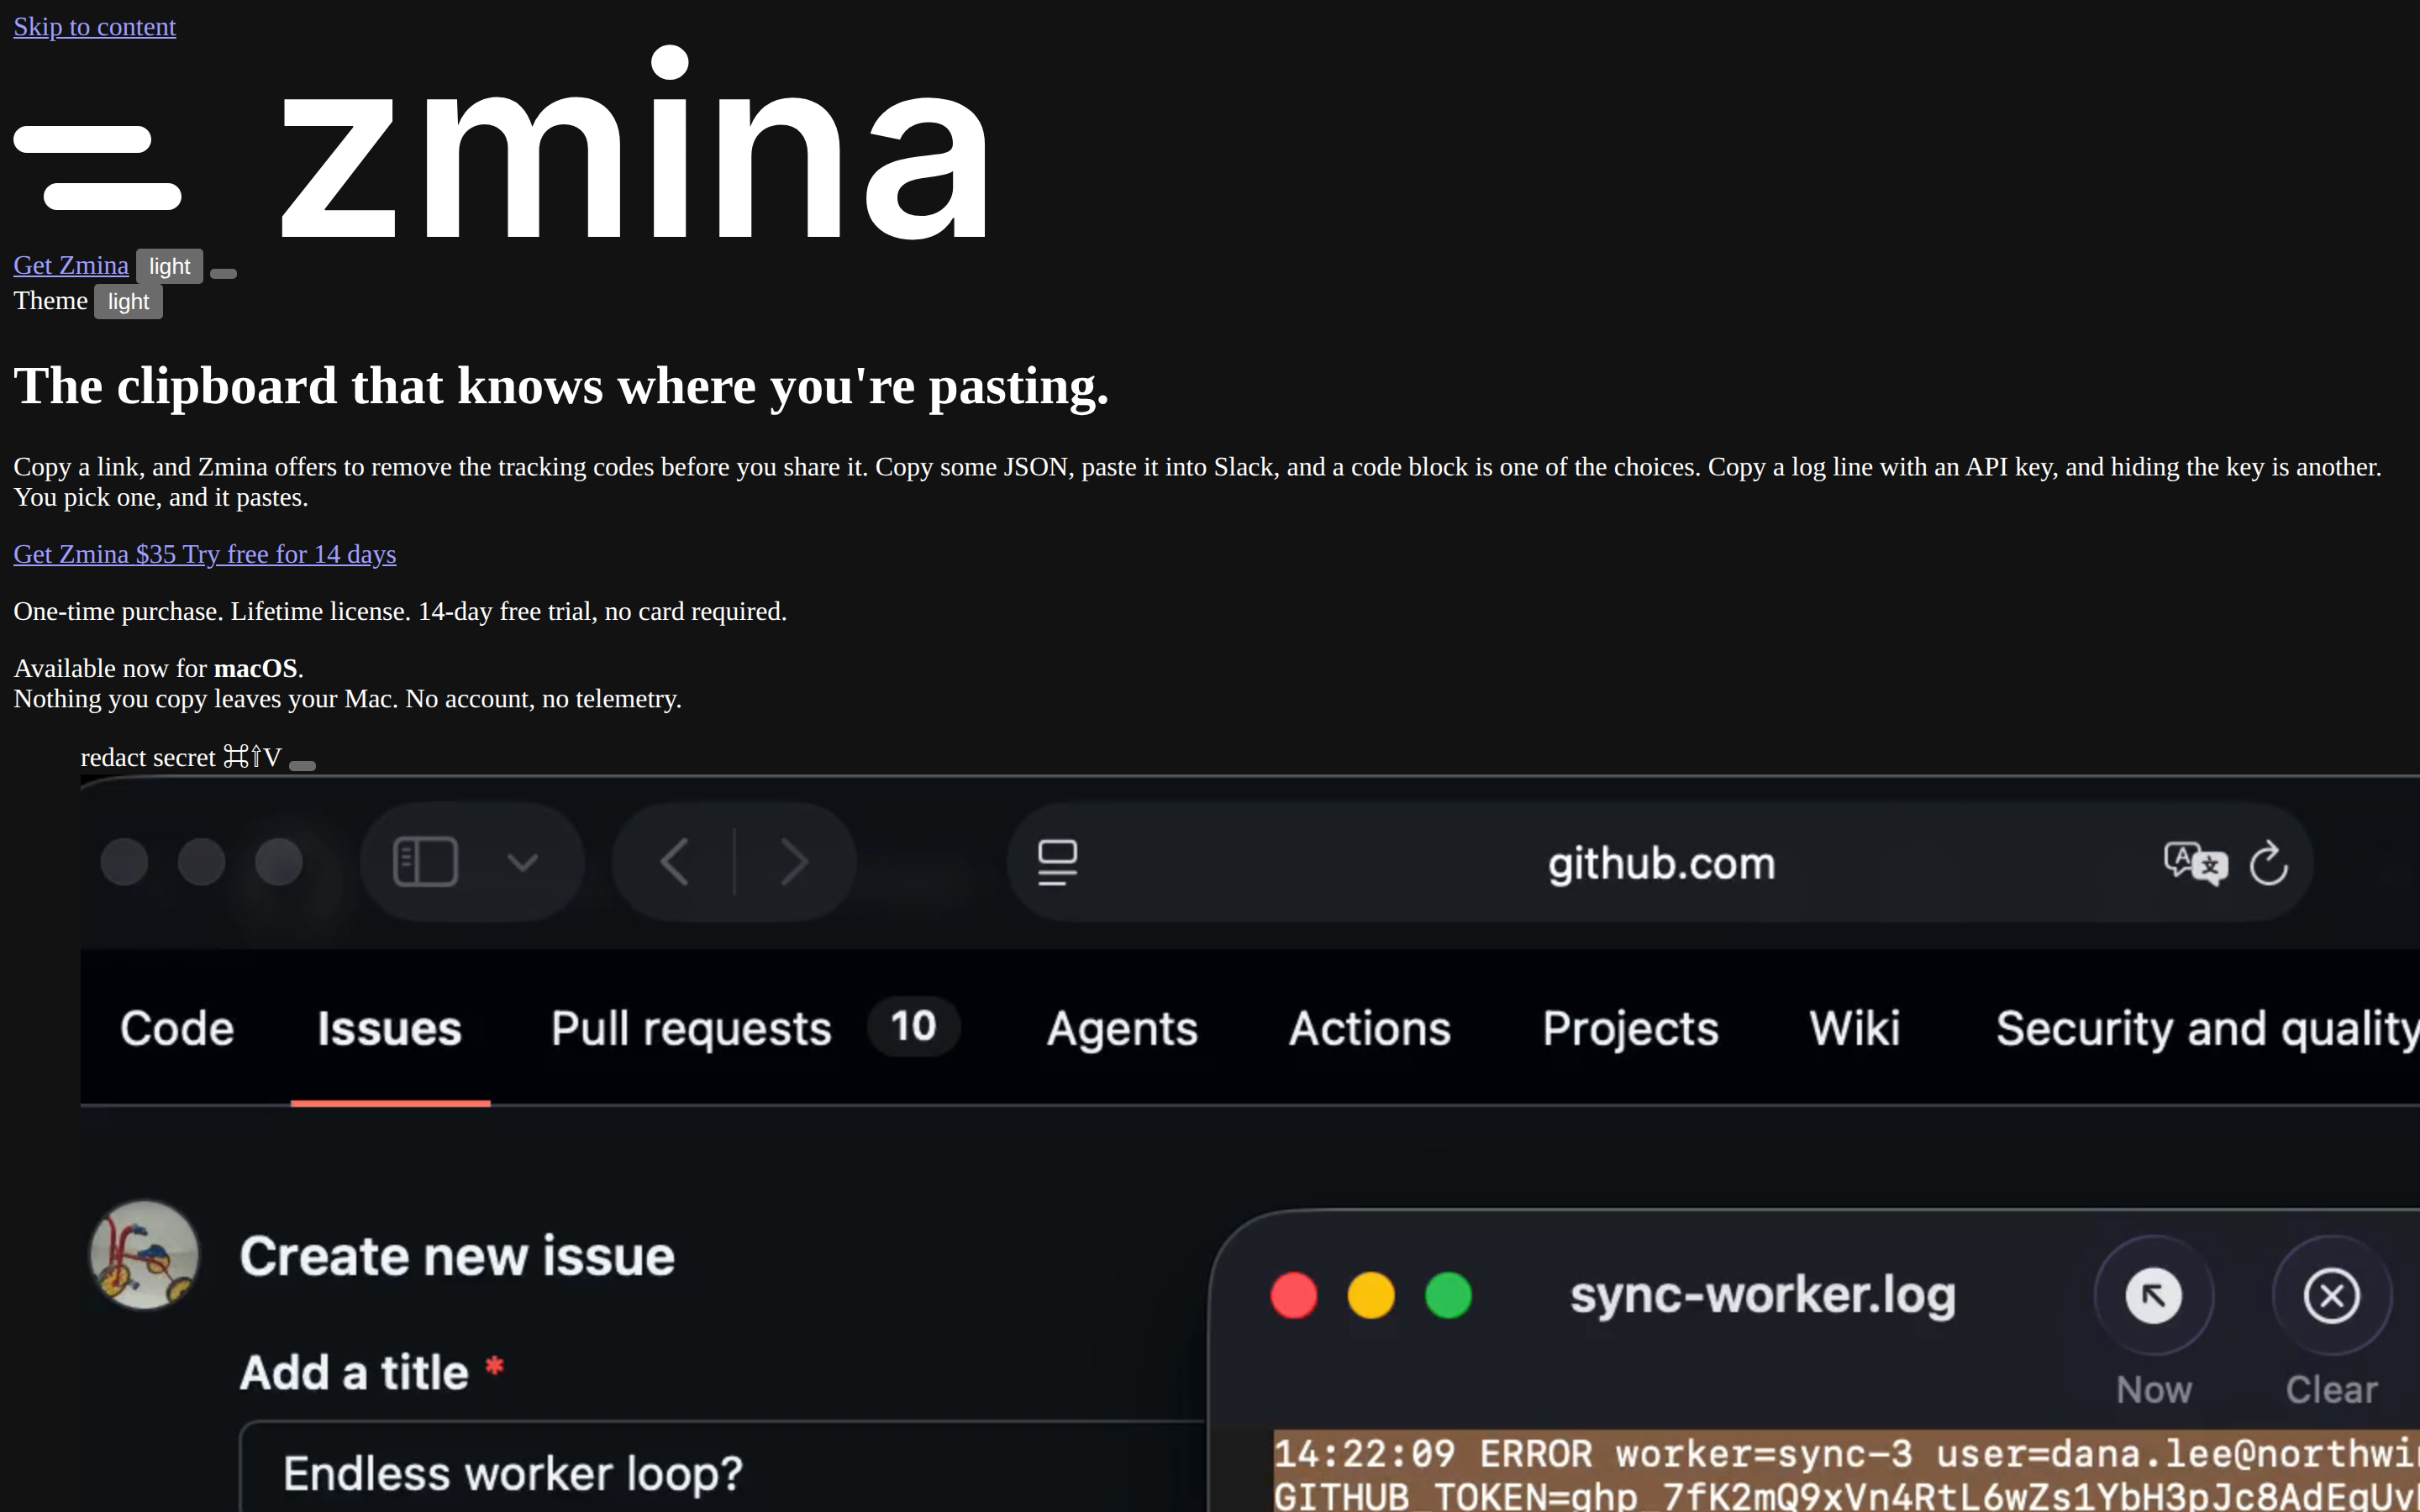Click the sync-worker.log window title
Viewport: 2420px width, 1512px height.
1763,1296
